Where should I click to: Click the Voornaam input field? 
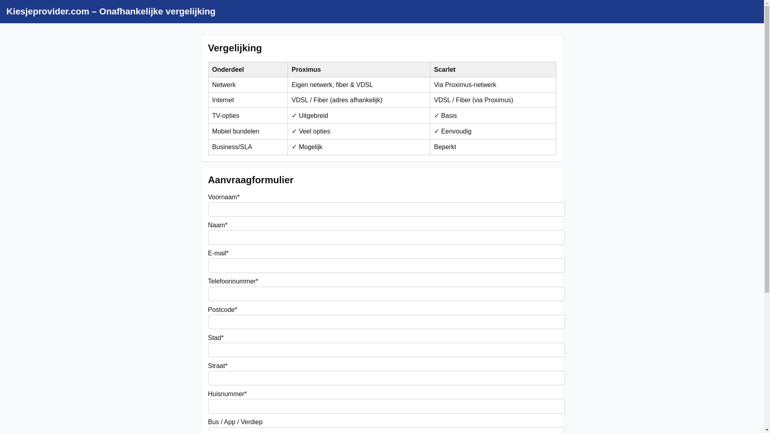(386, 209)
